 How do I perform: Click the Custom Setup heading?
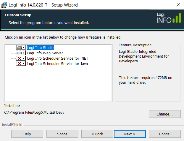click(18, 15)
